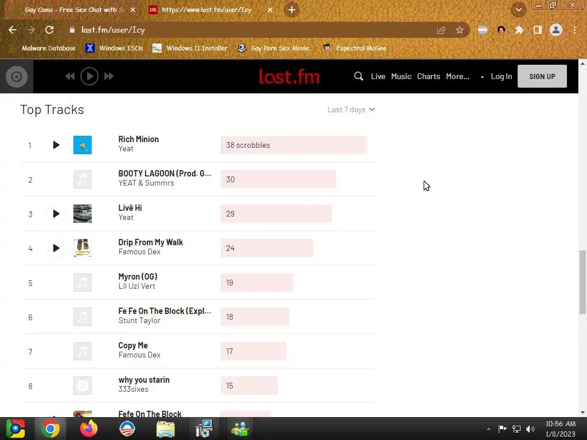Click the Log In link
Image resolution: width=587 pixels, height=440 pixels.
(x=501, y=76)
